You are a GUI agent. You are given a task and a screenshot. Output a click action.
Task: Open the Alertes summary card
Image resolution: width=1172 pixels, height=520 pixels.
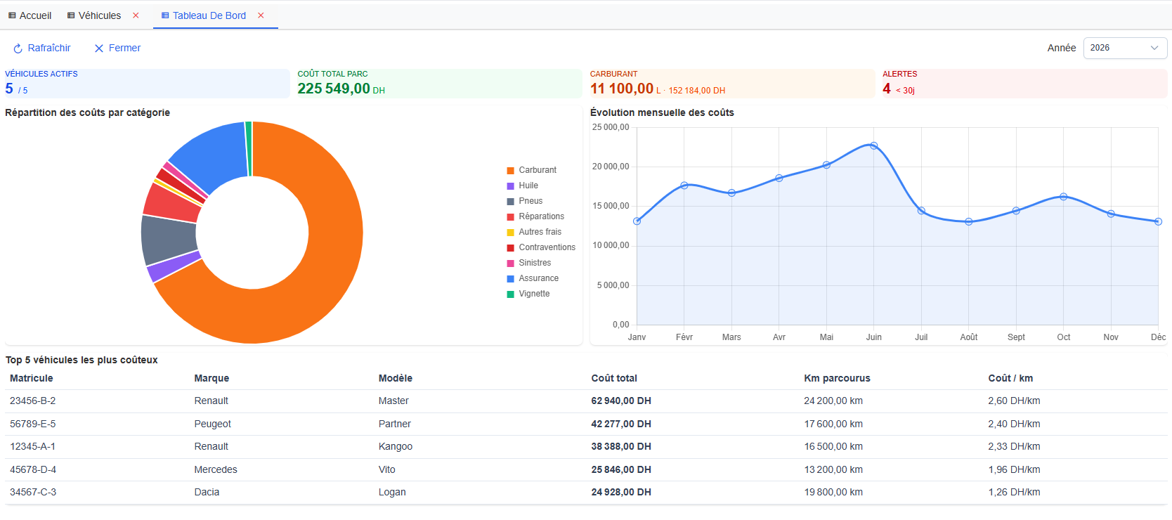1023,84
